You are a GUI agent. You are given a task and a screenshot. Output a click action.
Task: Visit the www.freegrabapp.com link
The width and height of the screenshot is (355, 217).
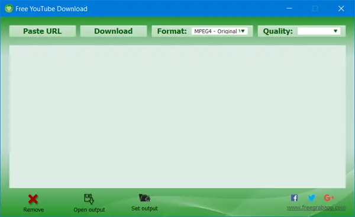click(x=317, y=208)
